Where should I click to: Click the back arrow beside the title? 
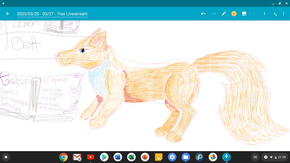[x=8, y=14]
